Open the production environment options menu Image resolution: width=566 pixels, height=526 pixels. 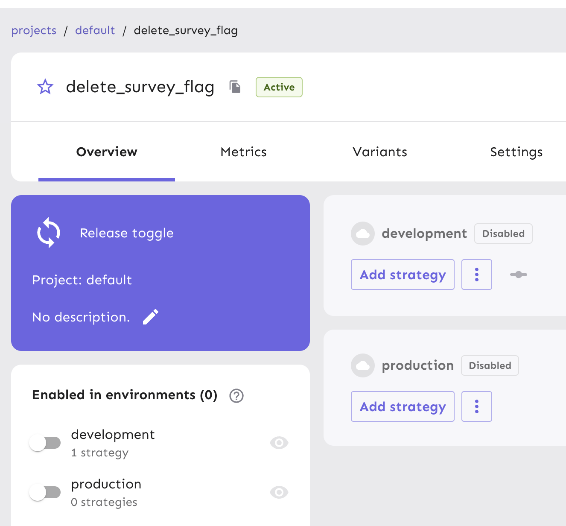pyautogui.click(x=477, y=406)
